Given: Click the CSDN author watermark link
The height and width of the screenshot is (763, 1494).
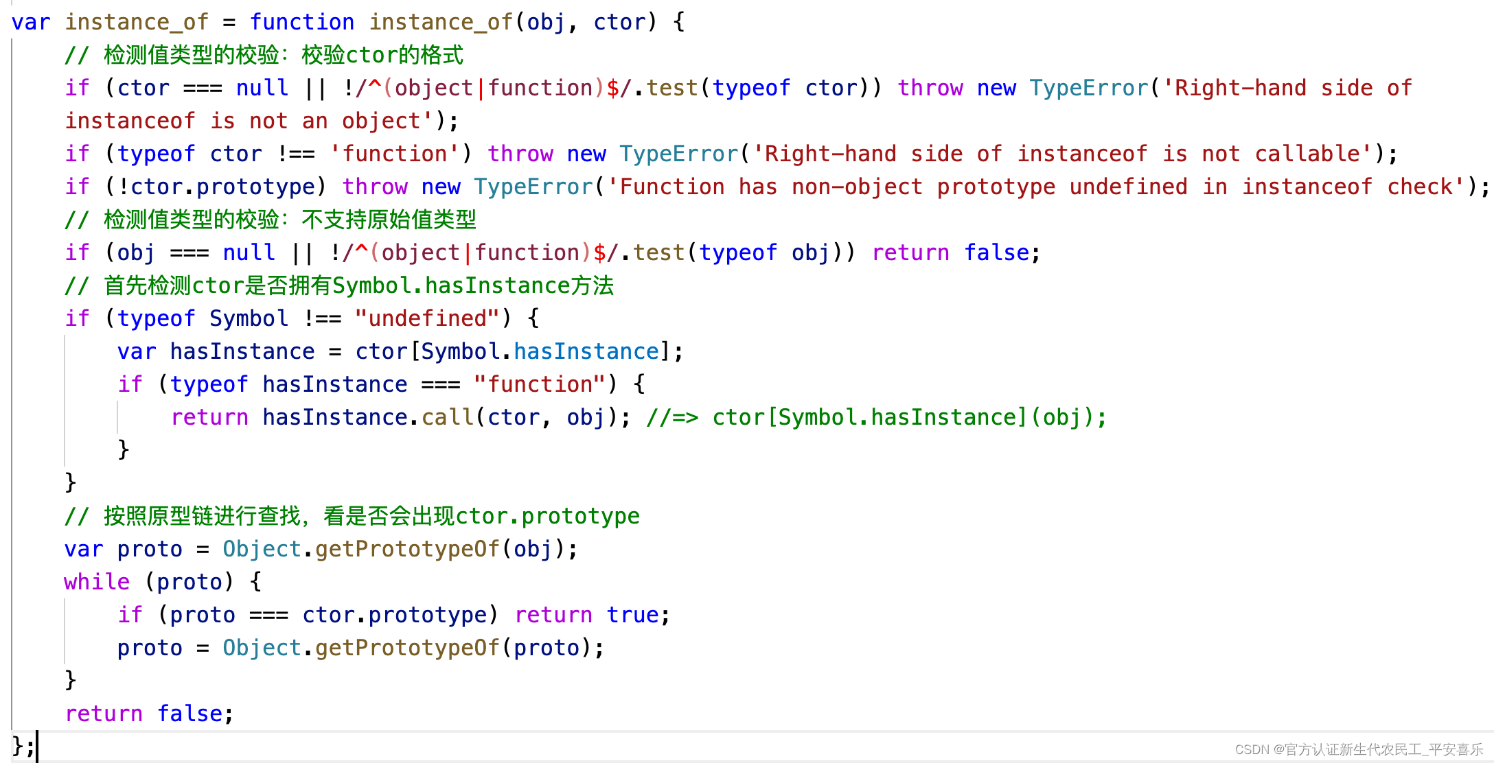Looking at the screenshot, I should [x=1358, y=749].
